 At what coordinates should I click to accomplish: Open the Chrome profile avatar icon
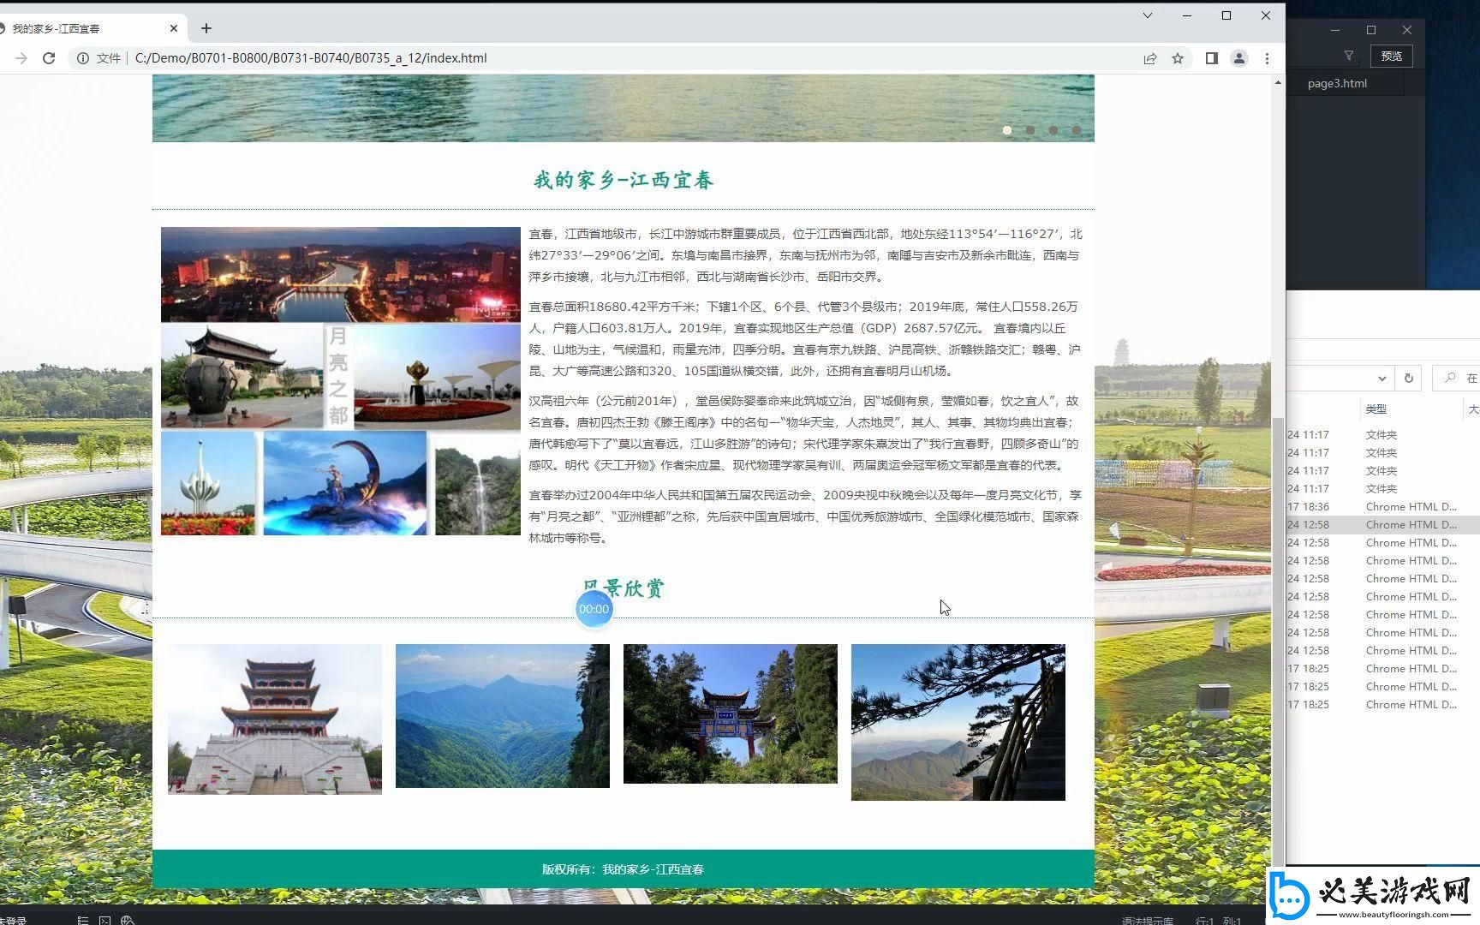[x=1238, y=58]
